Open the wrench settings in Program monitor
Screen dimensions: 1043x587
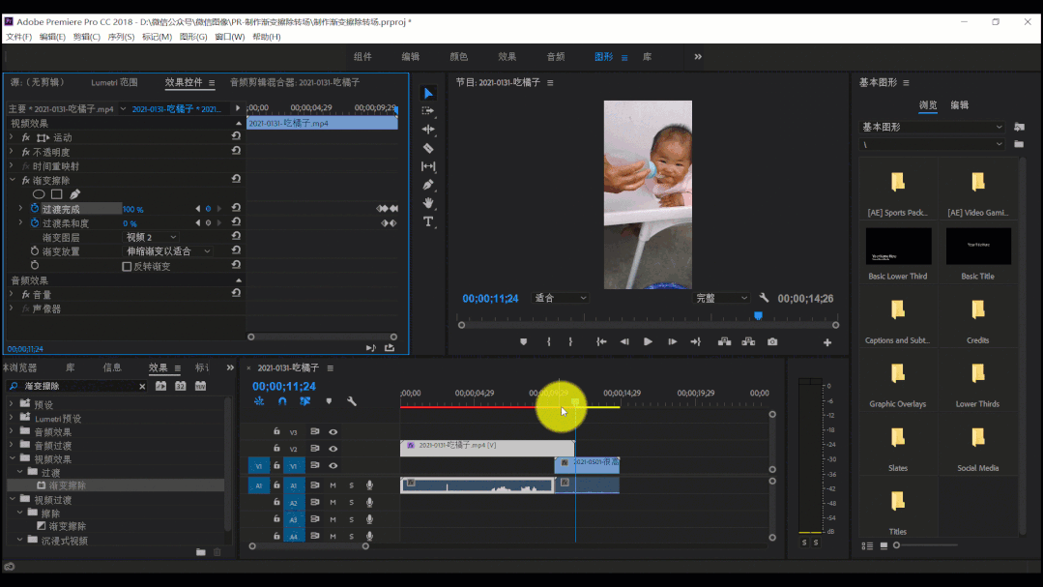[764, 298]
